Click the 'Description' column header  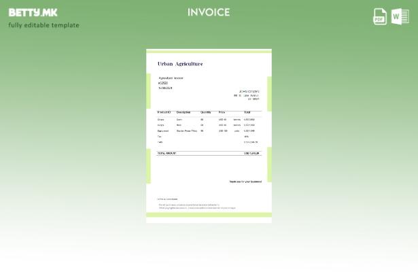tap(184, 112)
